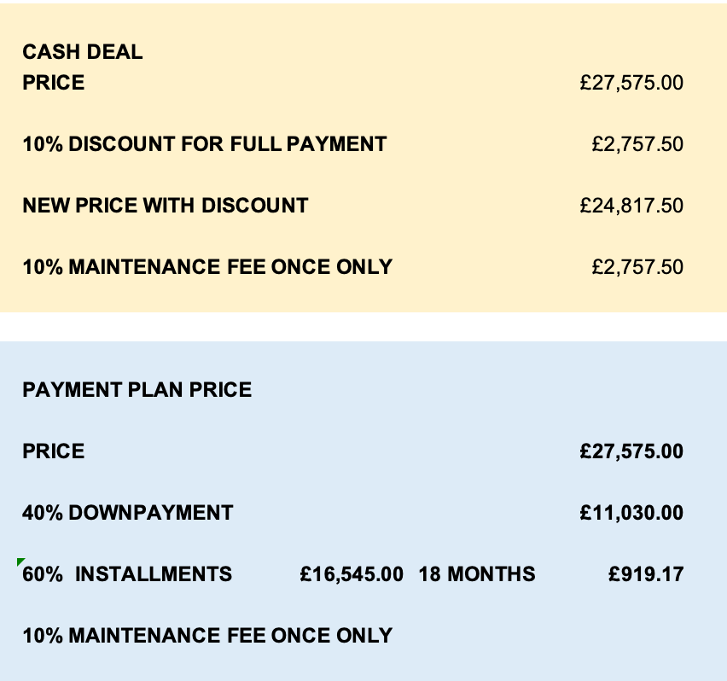The image size is (727, 681).
Task: Click cash deal 10% MAINTENANCE FEE label
Action: tap(207, 267)
